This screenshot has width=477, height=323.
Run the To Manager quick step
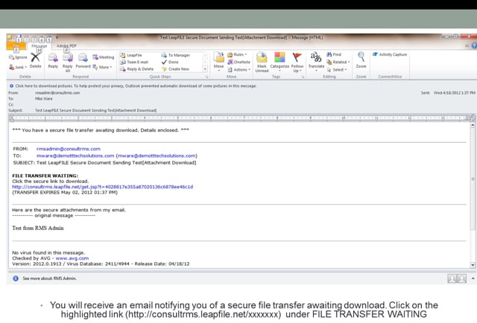click(x=176, y=55)
